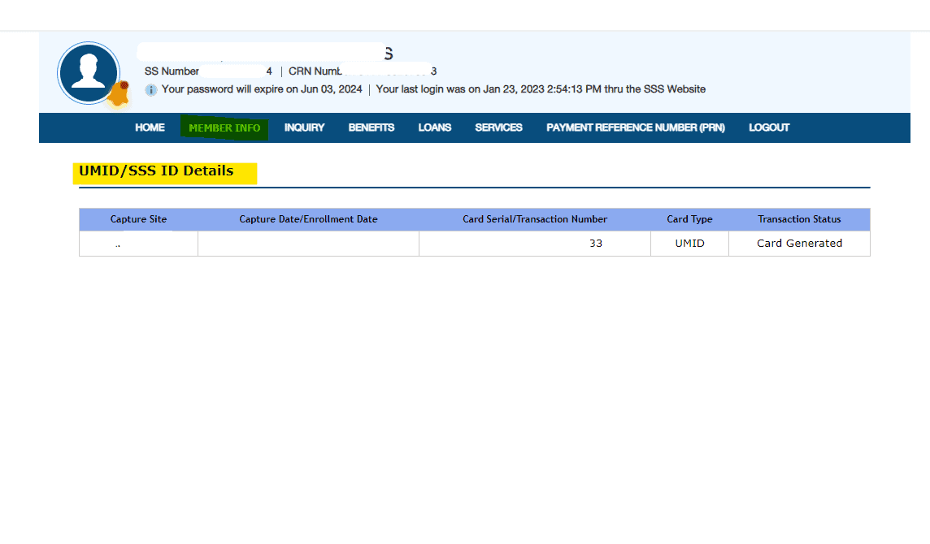Select the UMID card type cell
The image size is (930, 544).
coord(689,244)
